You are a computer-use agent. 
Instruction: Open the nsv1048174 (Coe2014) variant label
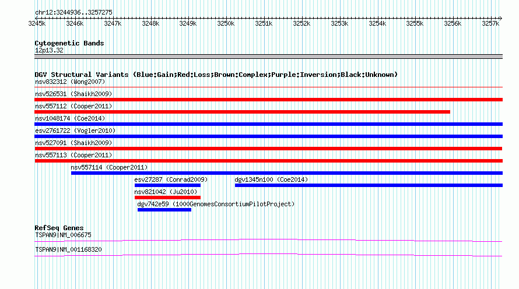tap(70, 118)
